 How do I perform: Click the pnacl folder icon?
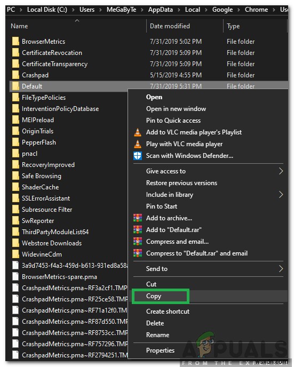[15, 154]
